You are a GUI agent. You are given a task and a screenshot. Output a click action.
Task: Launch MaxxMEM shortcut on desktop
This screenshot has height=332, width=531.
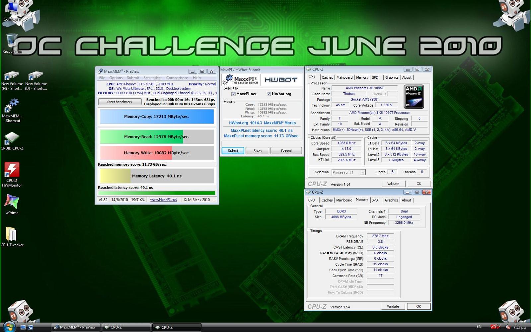click(12, 111)
